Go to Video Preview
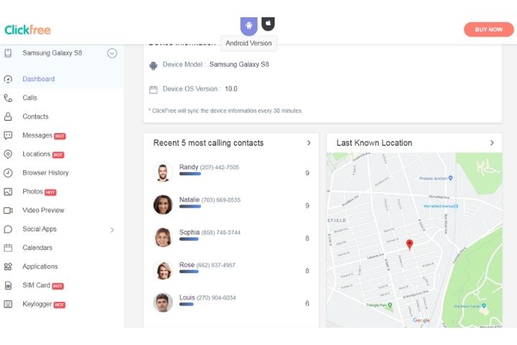 43,211
